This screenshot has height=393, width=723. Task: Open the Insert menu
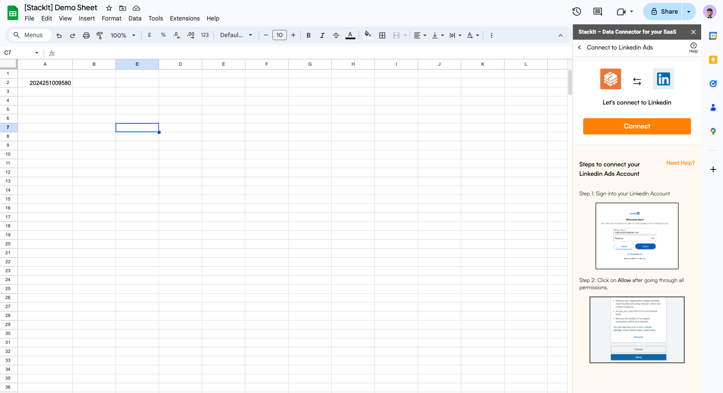click(87, 18)
